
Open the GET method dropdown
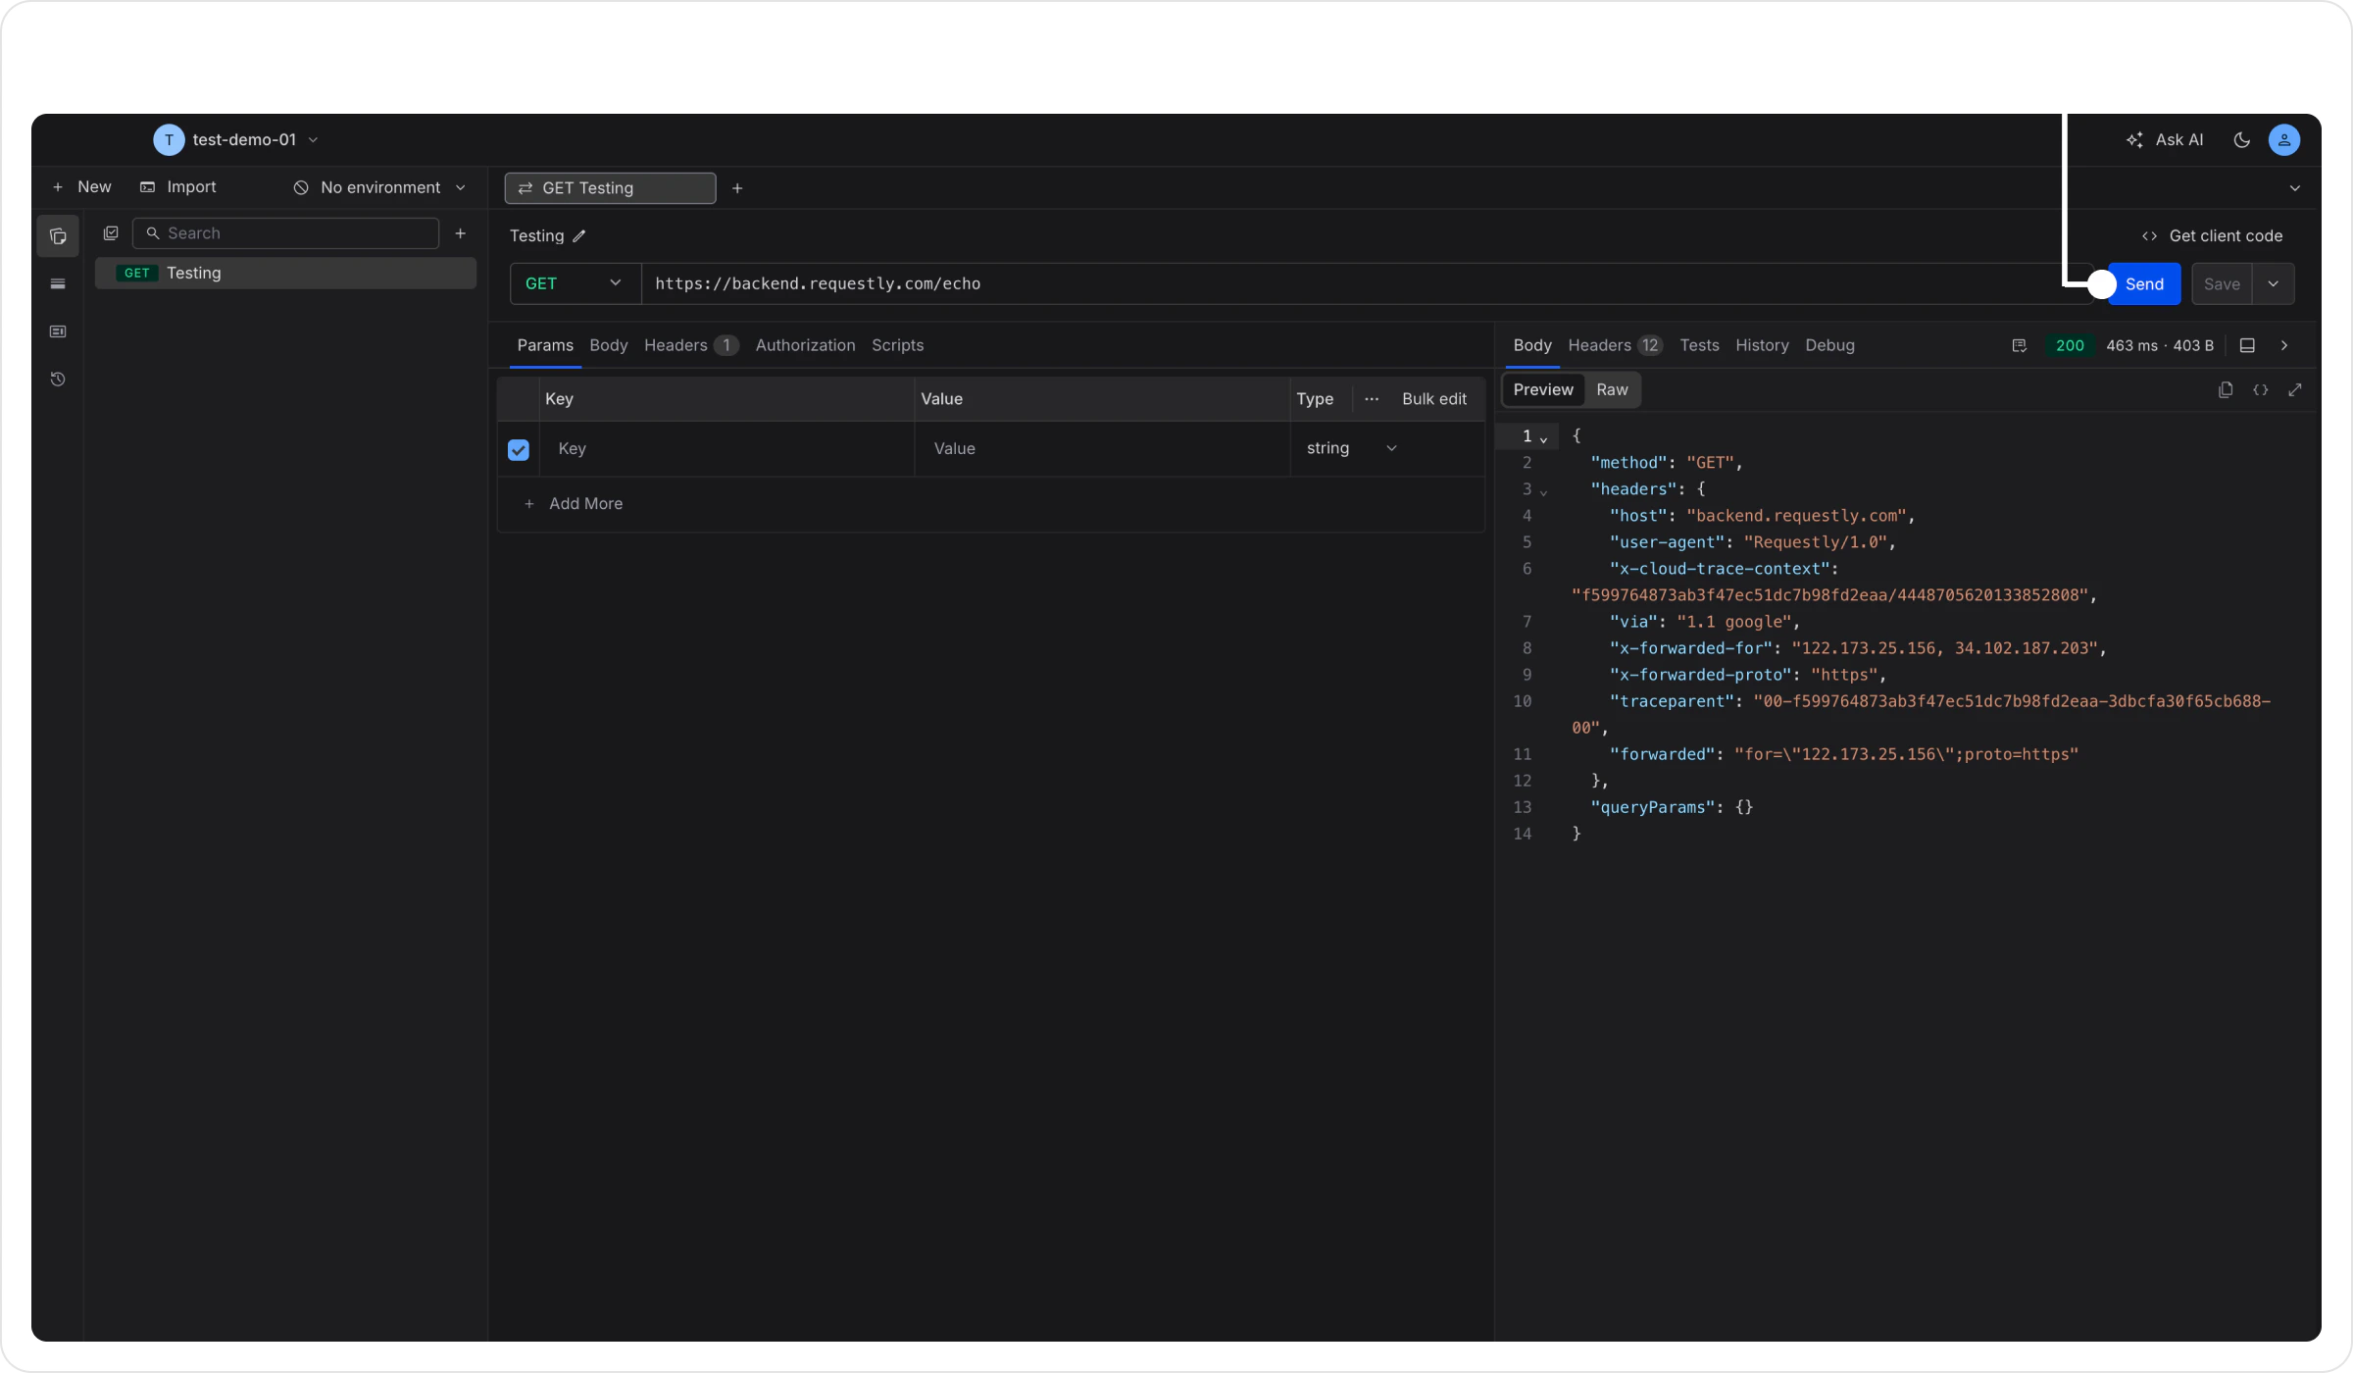[x=574, y=283]
